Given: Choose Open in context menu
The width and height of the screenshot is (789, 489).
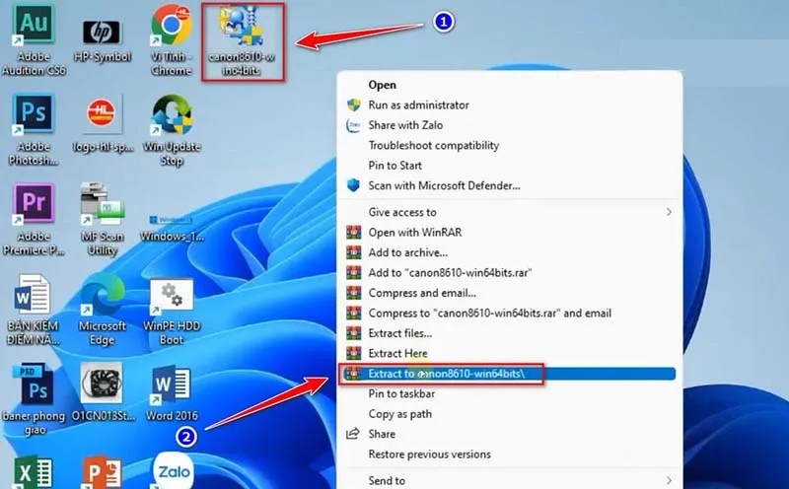Looking at the screenshot, I should pos(510,85).
